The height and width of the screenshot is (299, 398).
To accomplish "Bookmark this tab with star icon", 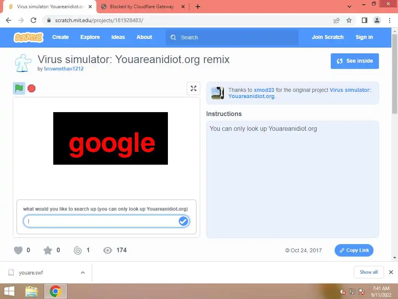I will click(x=349, y=20).
